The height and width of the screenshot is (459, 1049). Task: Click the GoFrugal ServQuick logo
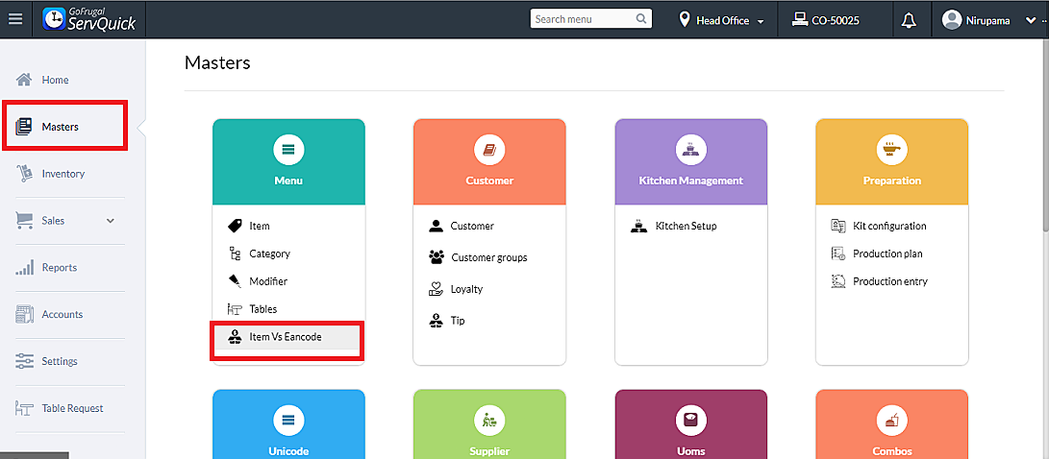[x=89, y=18]
